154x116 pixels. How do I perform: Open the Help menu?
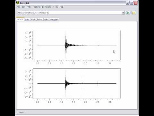(62, 7)
